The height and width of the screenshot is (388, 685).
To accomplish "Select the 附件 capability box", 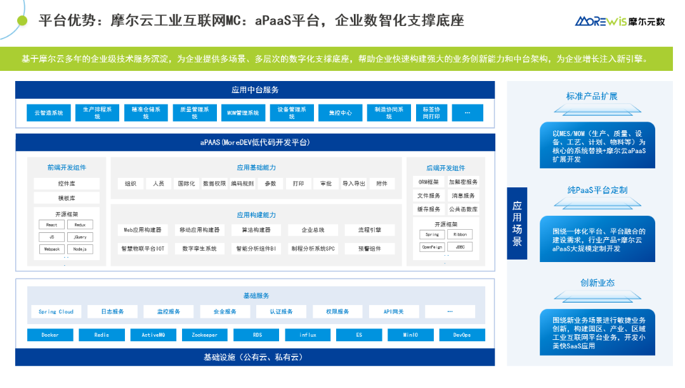I will [x=382, y=184].
